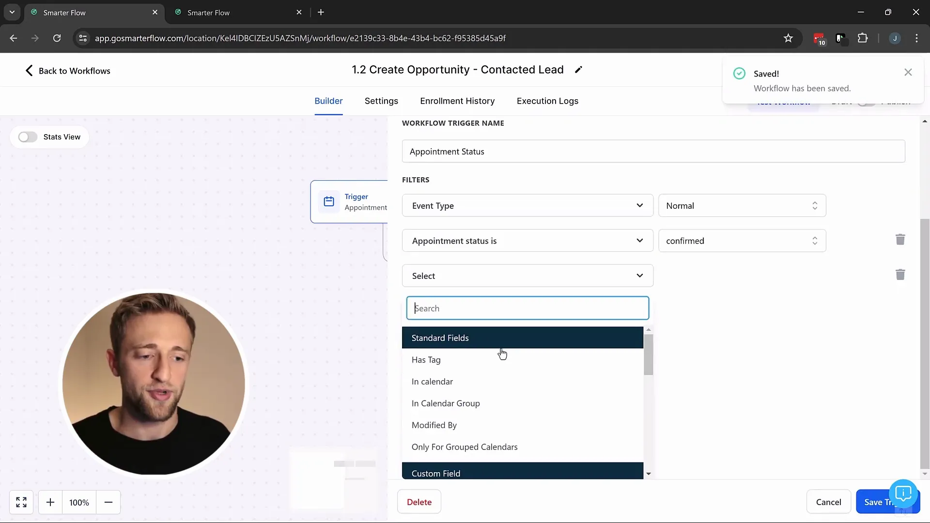Toggle the Stats View switch

28,137
